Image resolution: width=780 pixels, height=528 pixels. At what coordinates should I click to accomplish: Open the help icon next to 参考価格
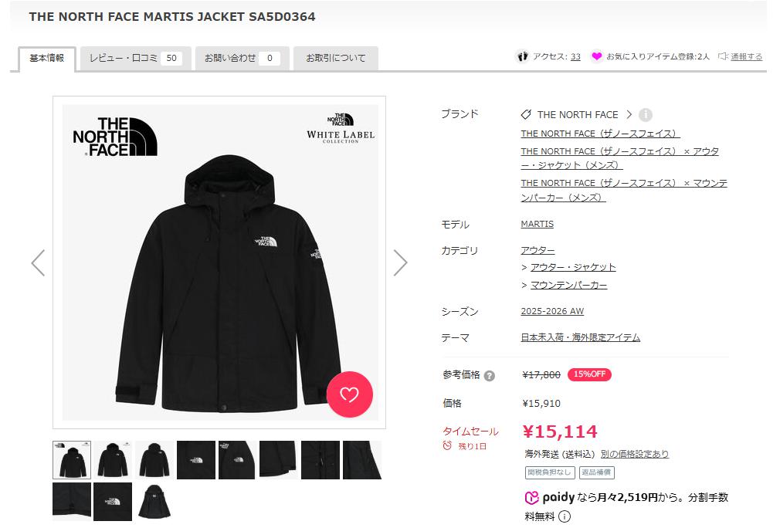pyautogui.click(x=490, y=376)
